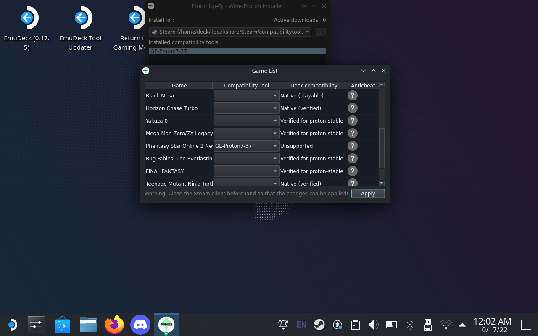Open the clock showing 12:02 AM
Image resolution: width=538 pixels, height=336 pixels.
click(492, 325)
